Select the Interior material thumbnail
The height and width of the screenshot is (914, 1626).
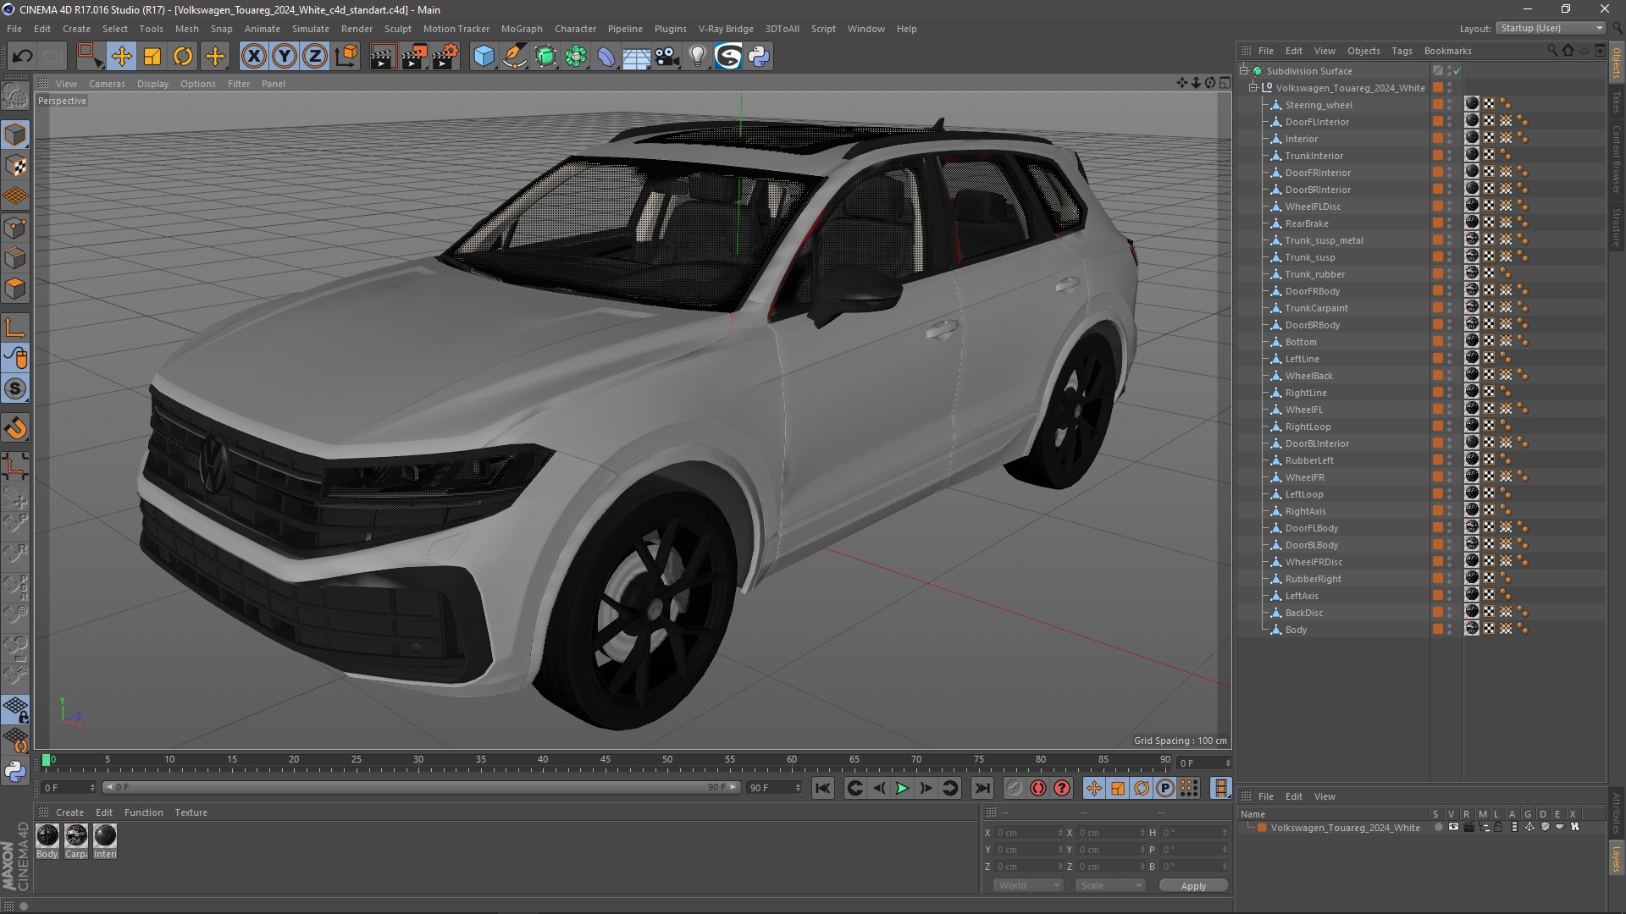105,836
